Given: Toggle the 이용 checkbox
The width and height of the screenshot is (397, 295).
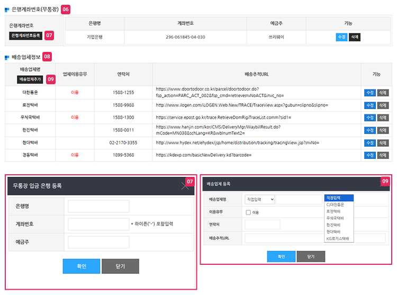Looking at the screenshot, I should click(248, 212).
